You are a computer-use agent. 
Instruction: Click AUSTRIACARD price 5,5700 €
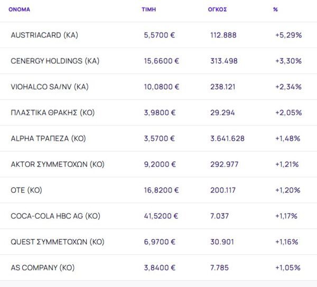(x=159, y=35)
